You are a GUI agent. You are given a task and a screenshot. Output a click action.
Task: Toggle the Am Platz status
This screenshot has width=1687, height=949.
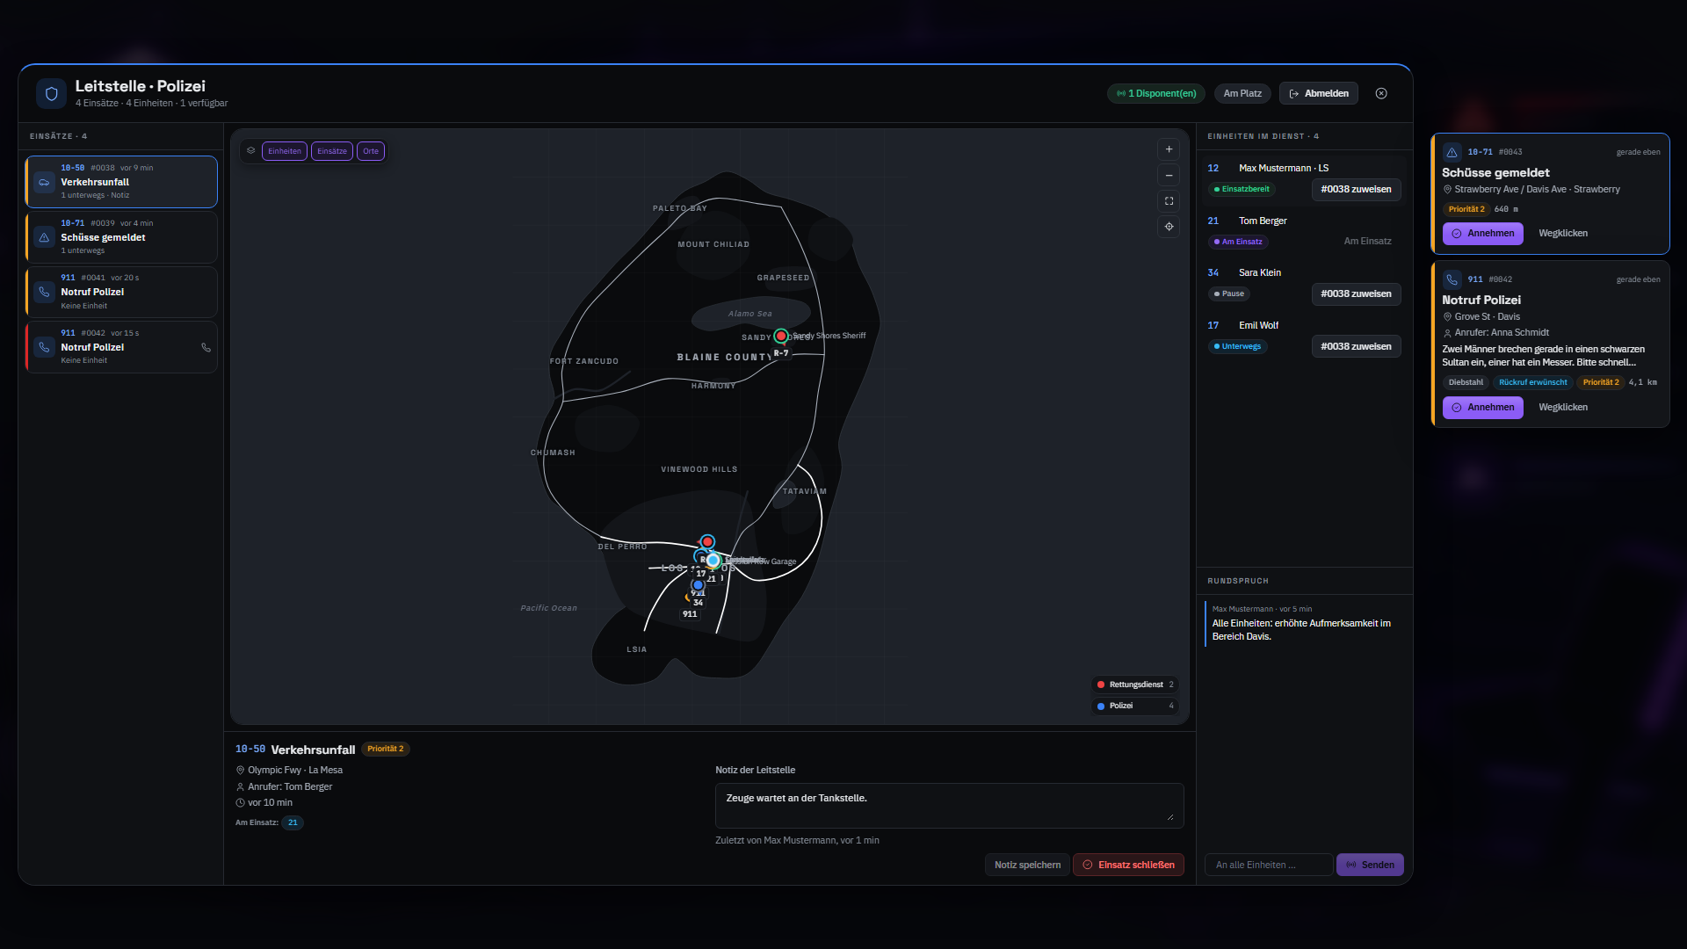[x=1242, y=93]
